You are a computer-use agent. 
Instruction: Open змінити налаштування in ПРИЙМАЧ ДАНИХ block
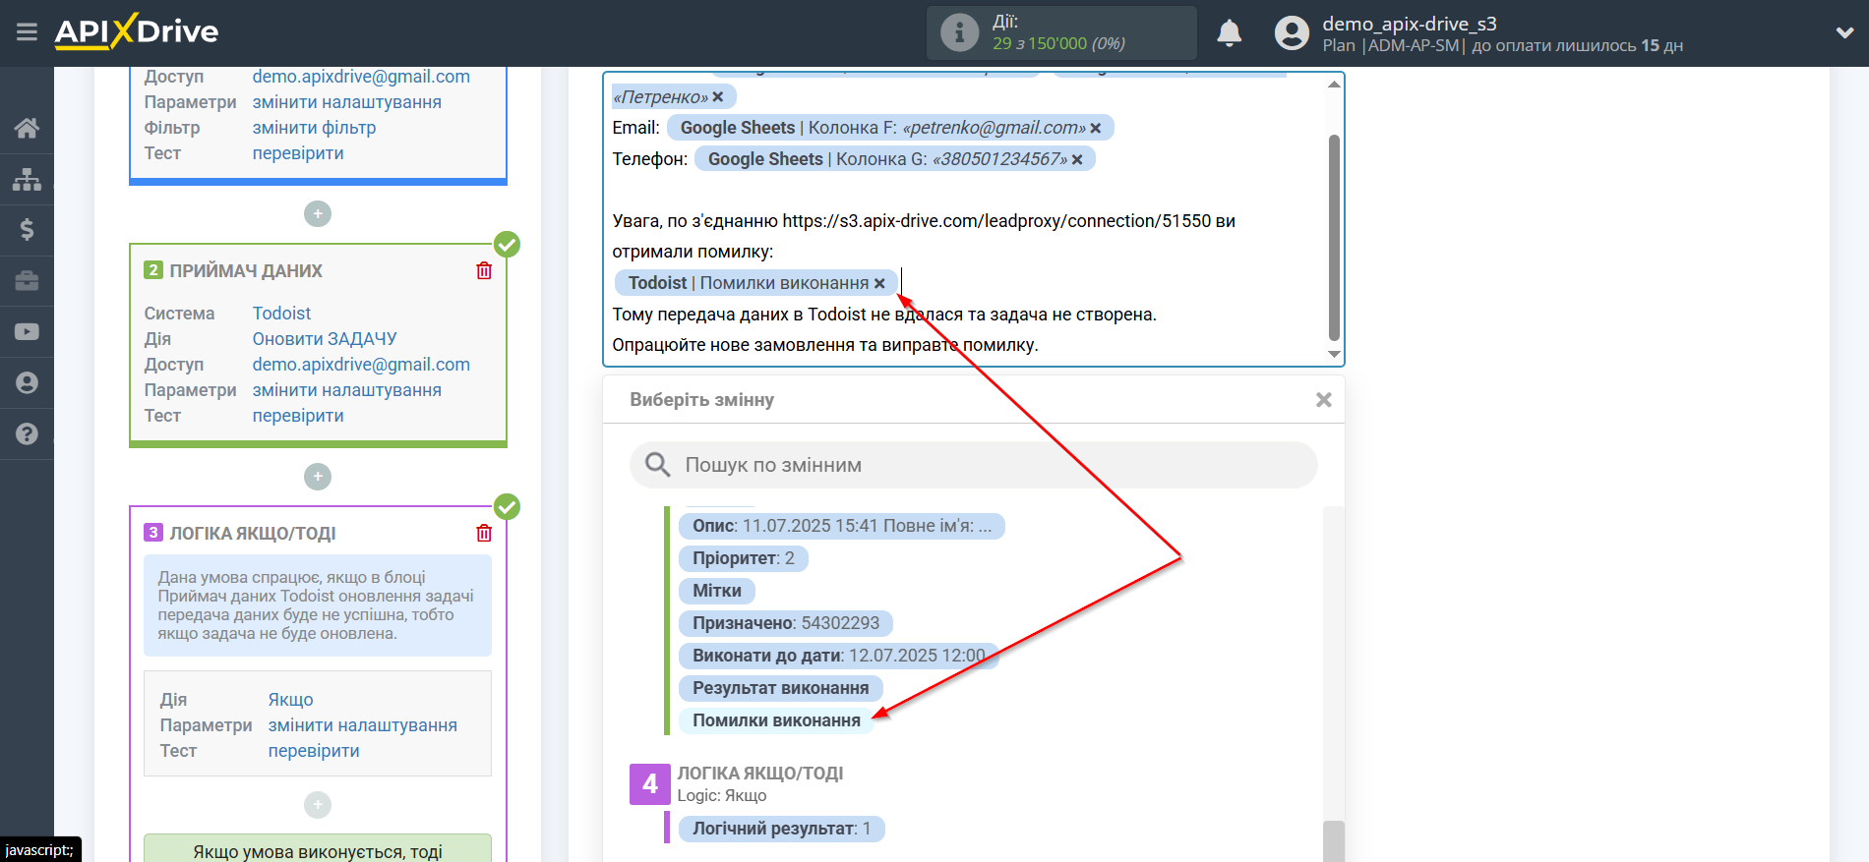pyautogui.click(x=347, y=390)
